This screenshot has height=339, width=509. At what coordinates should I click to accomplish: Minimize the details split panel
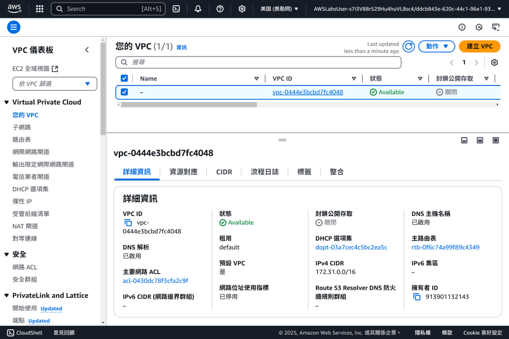(464, 140)
